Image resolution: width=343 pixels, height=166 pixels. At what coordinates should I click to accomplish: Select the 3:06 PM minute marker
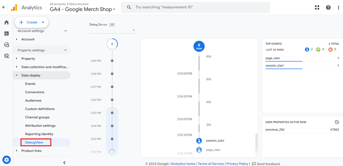[112, 100]
